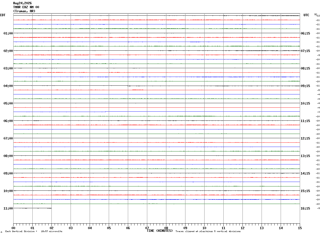
Task: Click the 15 minute tick label
Action: pyautogui.click(x=300, y=228)
